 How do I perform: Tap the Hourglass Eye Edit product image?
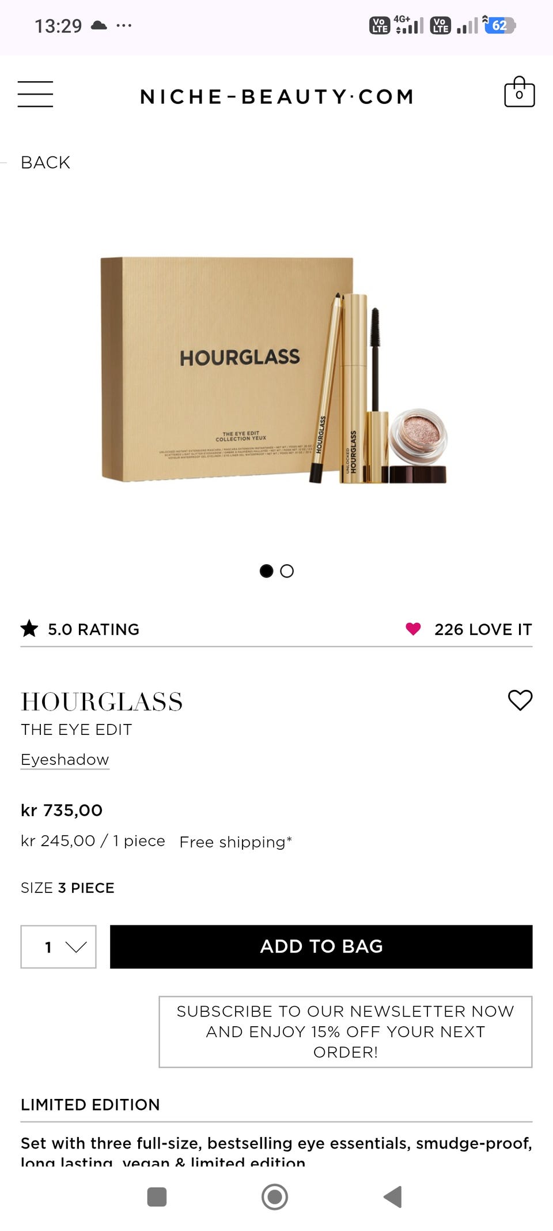[274, 369]
